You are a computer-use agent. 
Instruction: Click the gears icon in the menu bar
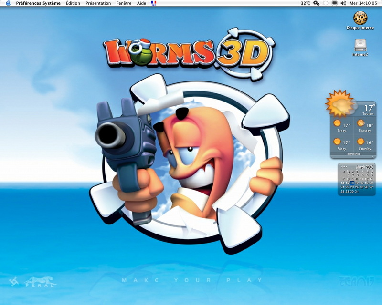pyautogui.click(x=316, y=3)
